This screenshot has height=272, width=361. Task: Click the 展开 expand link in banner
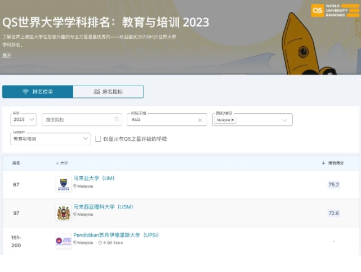(x=7, y=55)
